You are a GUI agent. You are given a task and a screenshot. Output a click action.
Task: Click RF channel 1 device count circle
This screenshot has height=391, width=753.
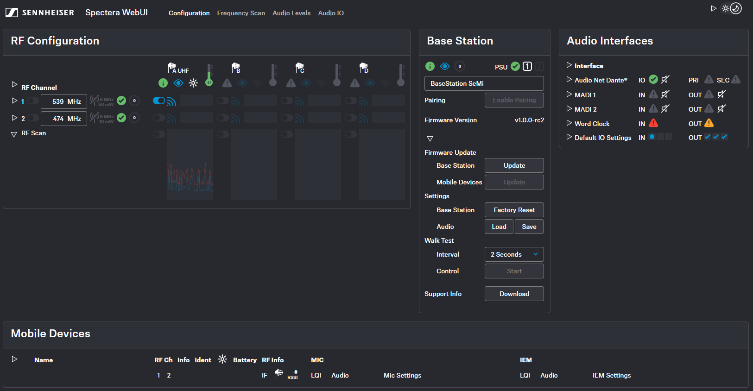pyautogui.click(x=134, y=101)
